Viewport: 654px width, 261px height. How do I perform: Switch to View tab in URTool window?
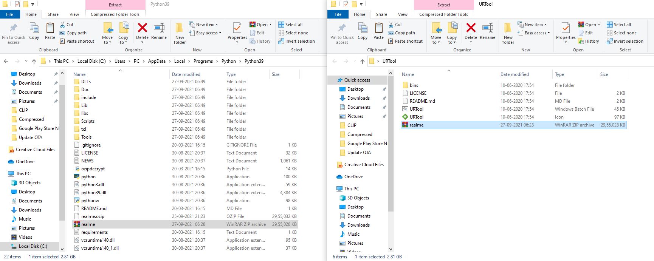pyautogui.click(x=403, y=14)
